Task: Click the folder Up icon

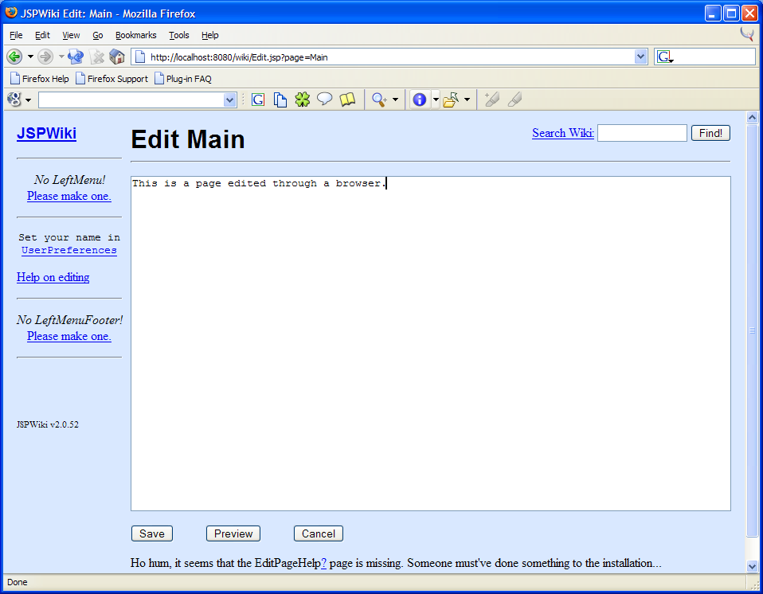Action: point(451,100)
